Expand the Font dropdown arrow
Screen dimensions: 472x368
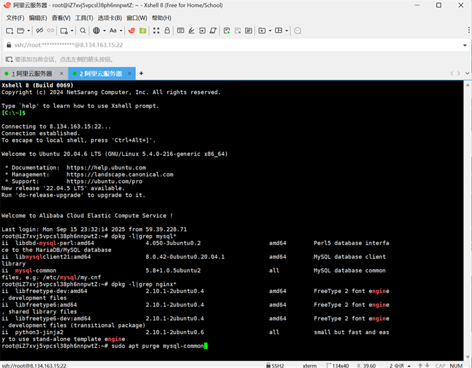pyautogui.click(x=121, y=31)
